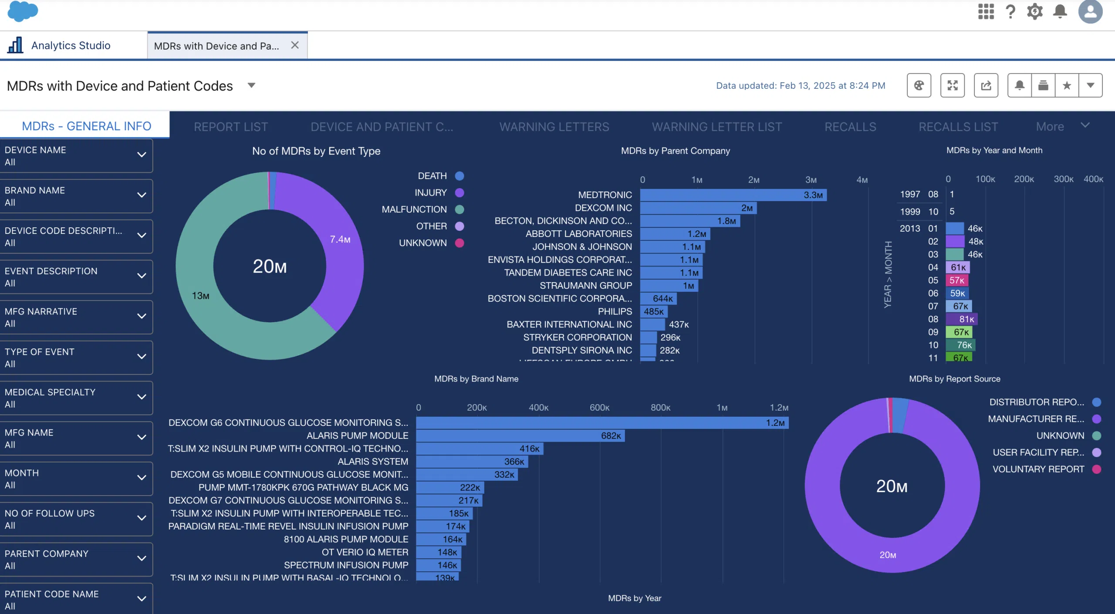Toggle USER FACILITY REP... legend dot
Viewport: 1115px width, 614px height.
(x=1097, y=452)
